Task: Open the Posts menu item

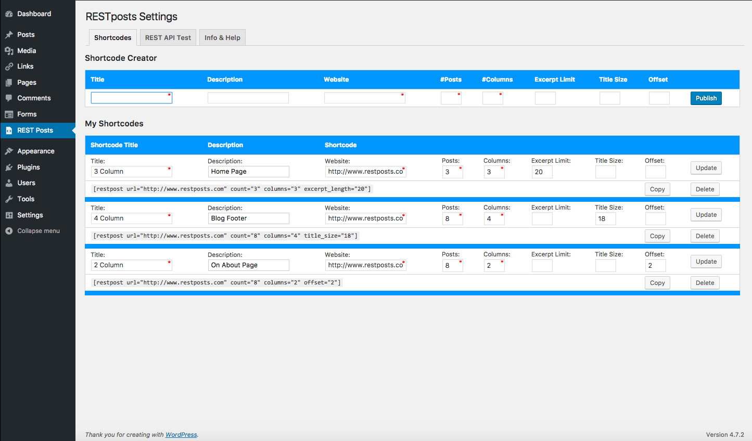Action: [37, 35]
